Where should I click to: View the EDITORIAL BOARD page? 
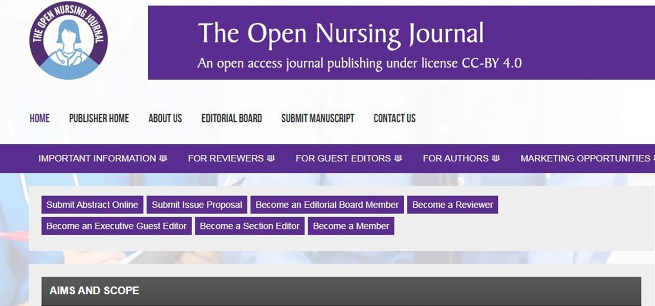coord(231,119)
